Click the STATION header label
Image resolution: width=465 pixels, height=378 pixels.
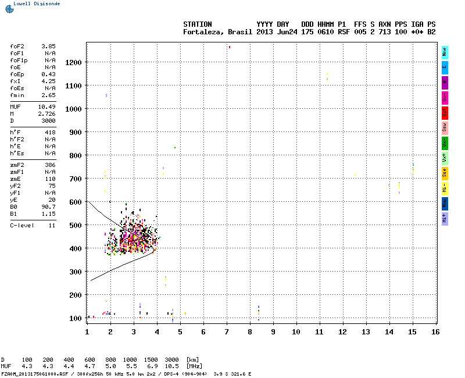[198, 24]
